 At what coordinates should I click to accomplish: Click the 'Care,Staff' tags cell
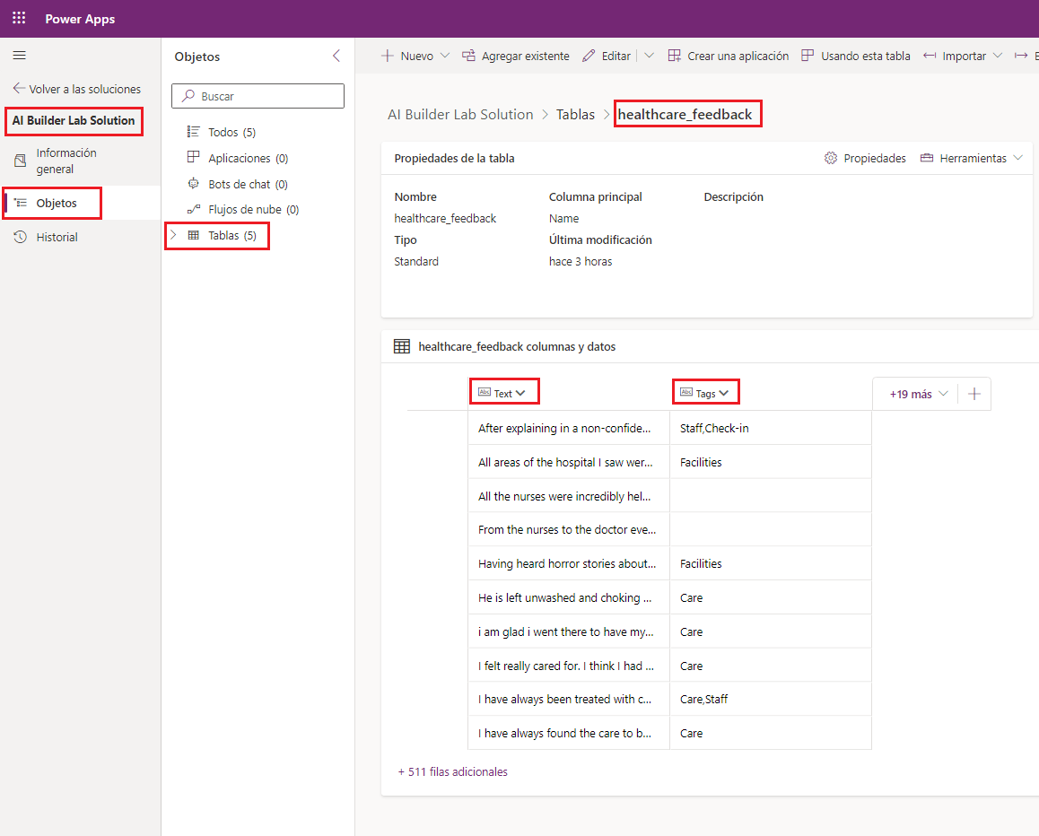(771, 699)
